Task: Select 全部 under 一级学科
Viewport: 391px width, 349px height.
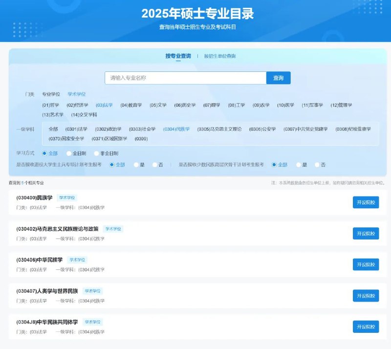Action: [x=53, y=129]
